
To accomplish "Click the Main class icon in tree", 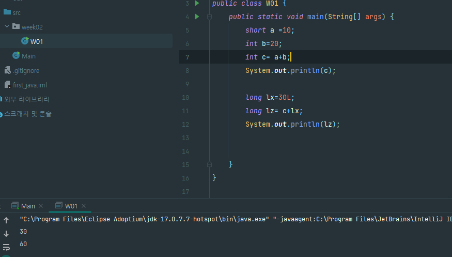I will (16, 55).
